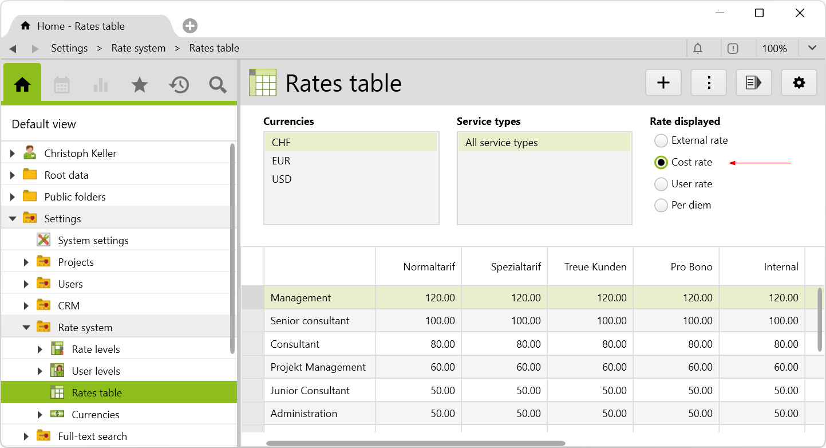The width and height of the screenshot is (826, 448).
Task: Click the horizontal scrollbar under the rates table
Action: pos(415,443)
